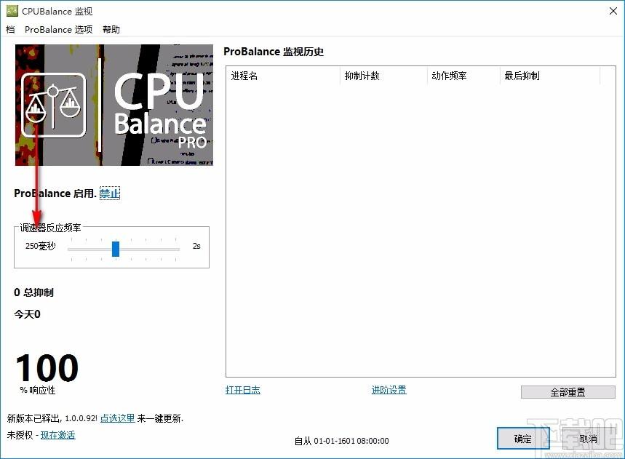The height and width of the screenshot is (459, 625).
Task: Click the CPUBalance title bar app icon
Action: tap(12, 11)
